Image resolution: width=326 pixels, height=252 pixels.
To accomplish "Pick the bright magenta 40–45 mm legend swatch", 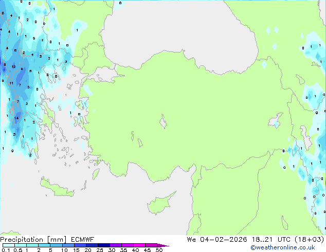I will point(139,245).
